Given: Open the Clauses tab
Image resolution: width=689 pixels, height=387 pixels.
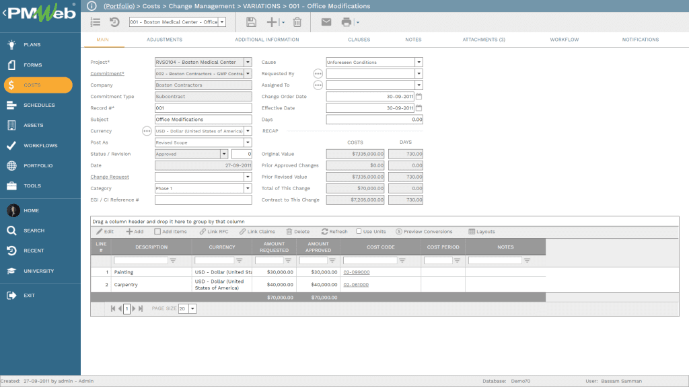Looking at the screenshot, I should tap(359, 40).
